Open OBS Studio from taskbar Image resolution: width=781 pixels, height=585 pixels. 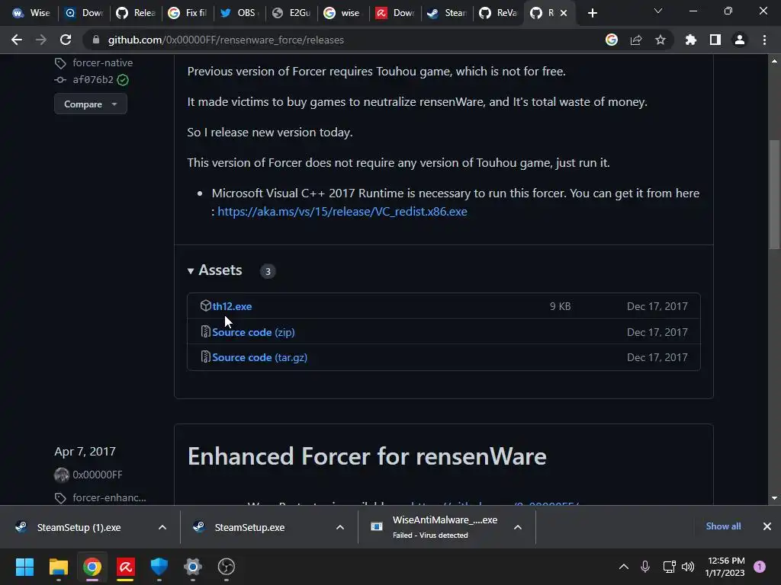(226, 567)
